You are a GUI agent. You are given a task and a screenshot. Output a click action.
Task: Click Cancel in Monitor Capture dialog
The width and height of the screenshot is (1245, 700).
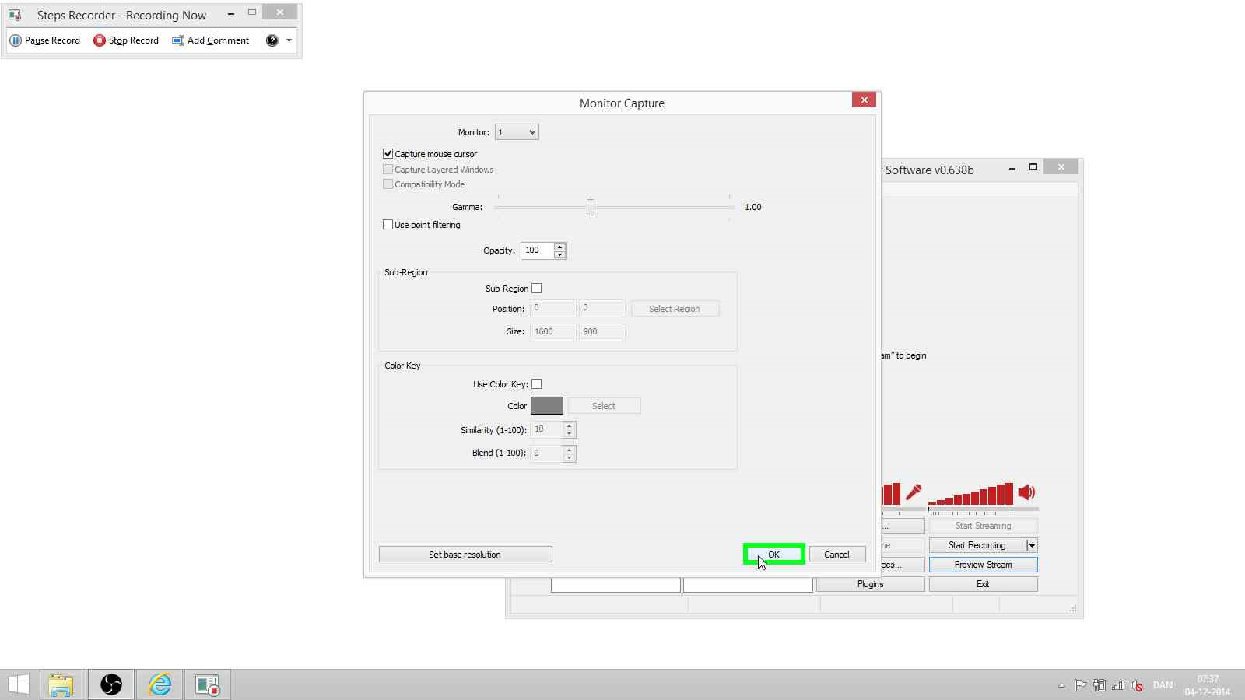pos(836,555)
